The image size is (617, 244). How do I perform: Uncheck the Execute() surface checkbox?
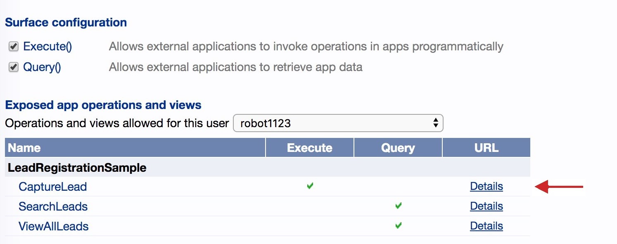point(14,47)
